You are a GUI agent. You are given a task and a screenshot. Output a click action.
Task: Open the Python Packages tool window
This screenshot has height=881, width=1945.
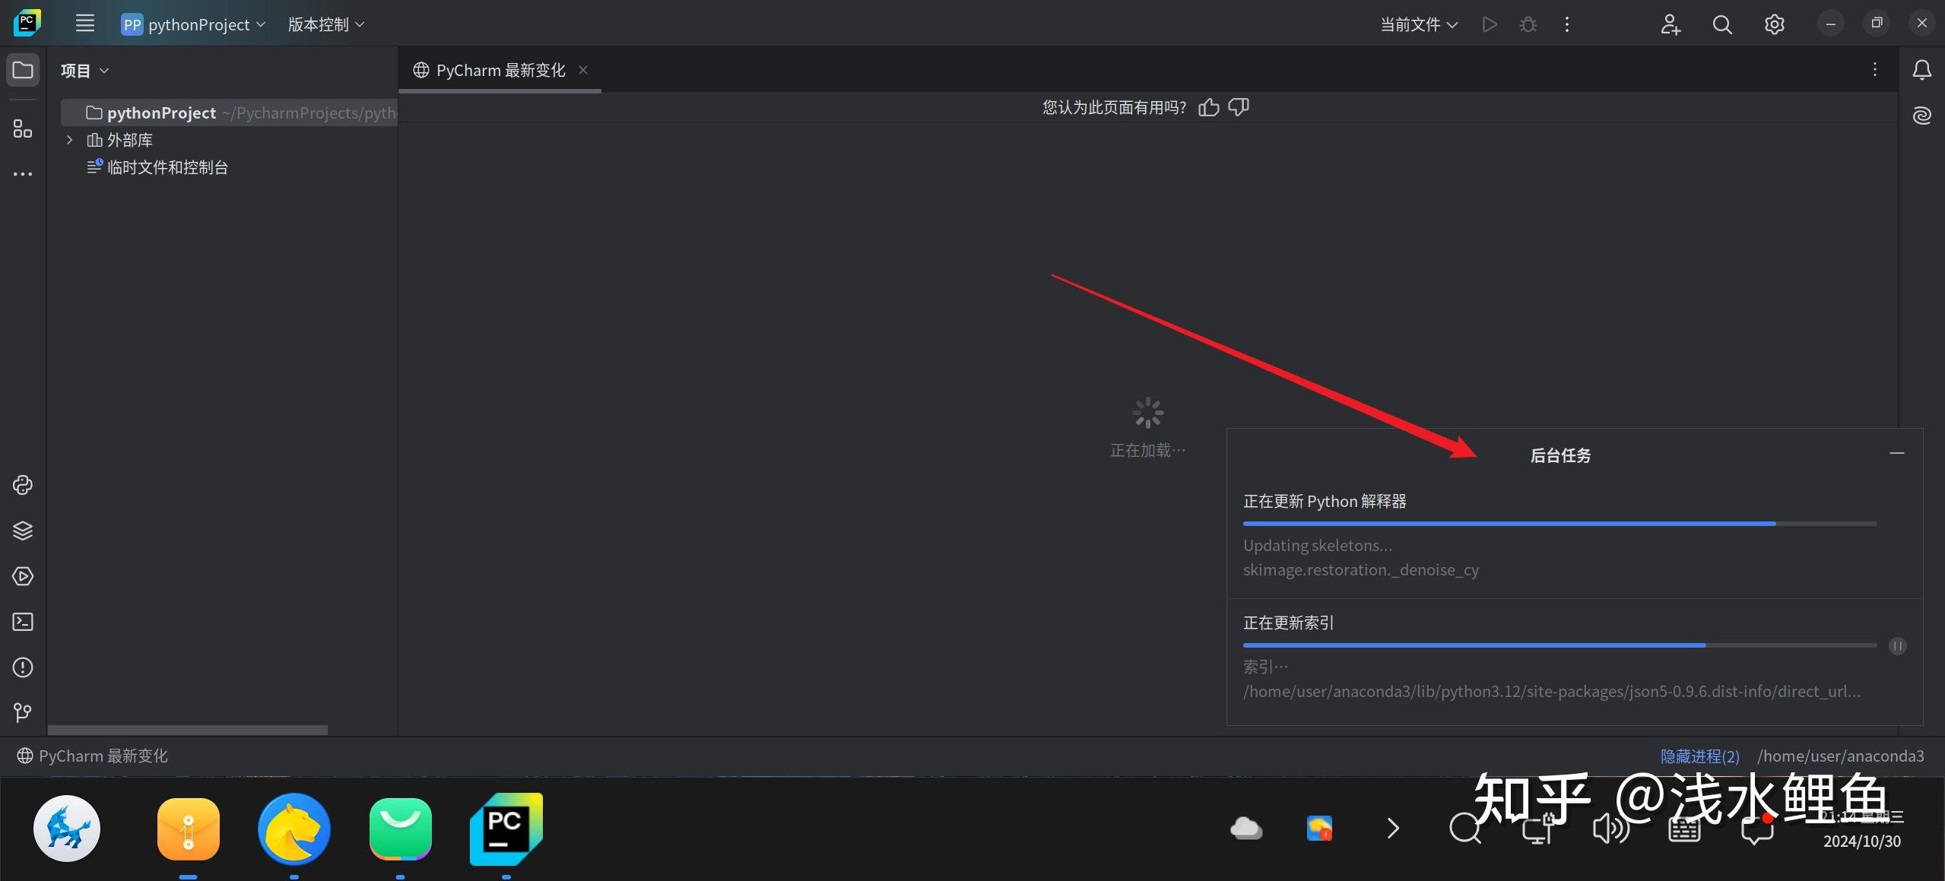tap(23, 531)
